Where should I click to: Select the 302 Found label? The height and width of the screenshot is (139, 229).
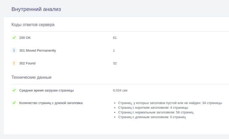click(x=27, y=63)
